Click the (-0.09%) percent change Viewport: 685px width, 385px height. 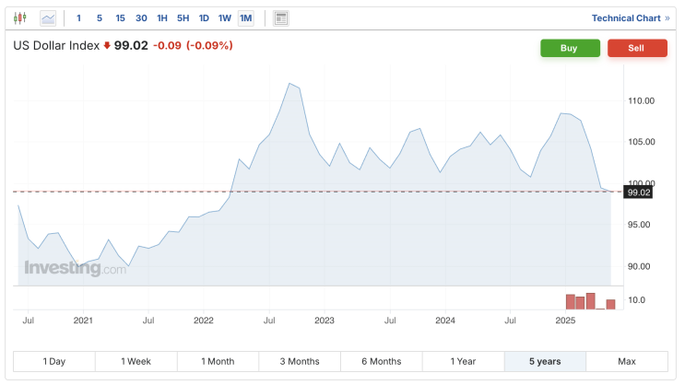[x=209, y=45]
